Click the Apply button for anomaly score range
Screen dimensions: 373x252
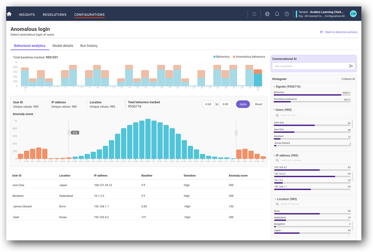[x=243, y=104]
